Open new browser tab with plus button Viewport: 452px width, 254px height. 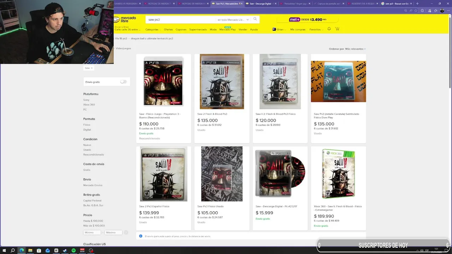point(417,4)
